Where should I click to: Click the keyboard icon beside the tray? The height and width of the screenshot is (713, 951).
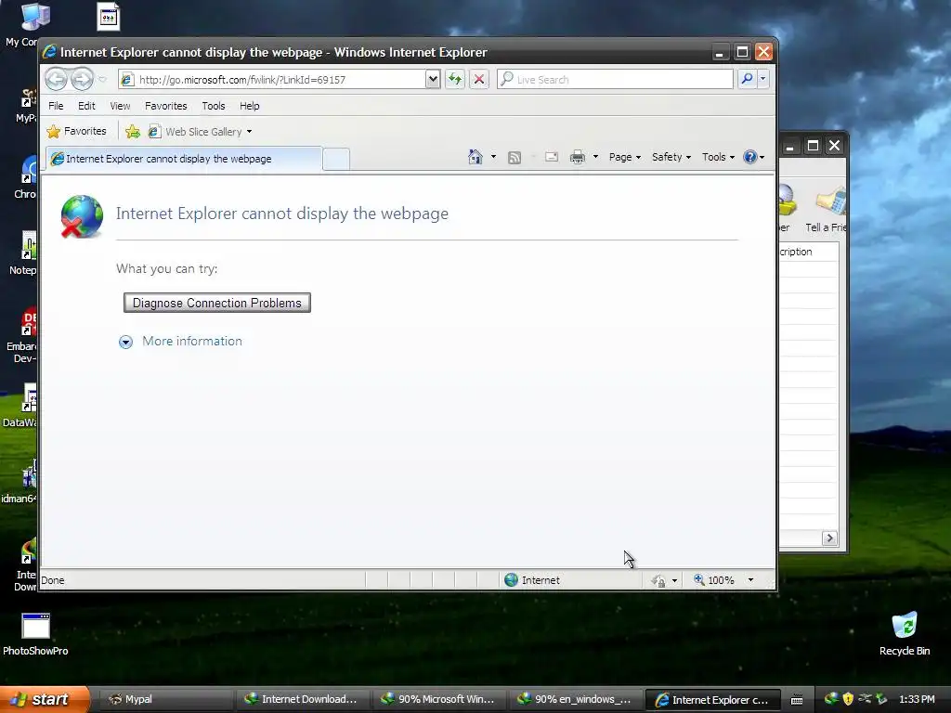[797, 700]
